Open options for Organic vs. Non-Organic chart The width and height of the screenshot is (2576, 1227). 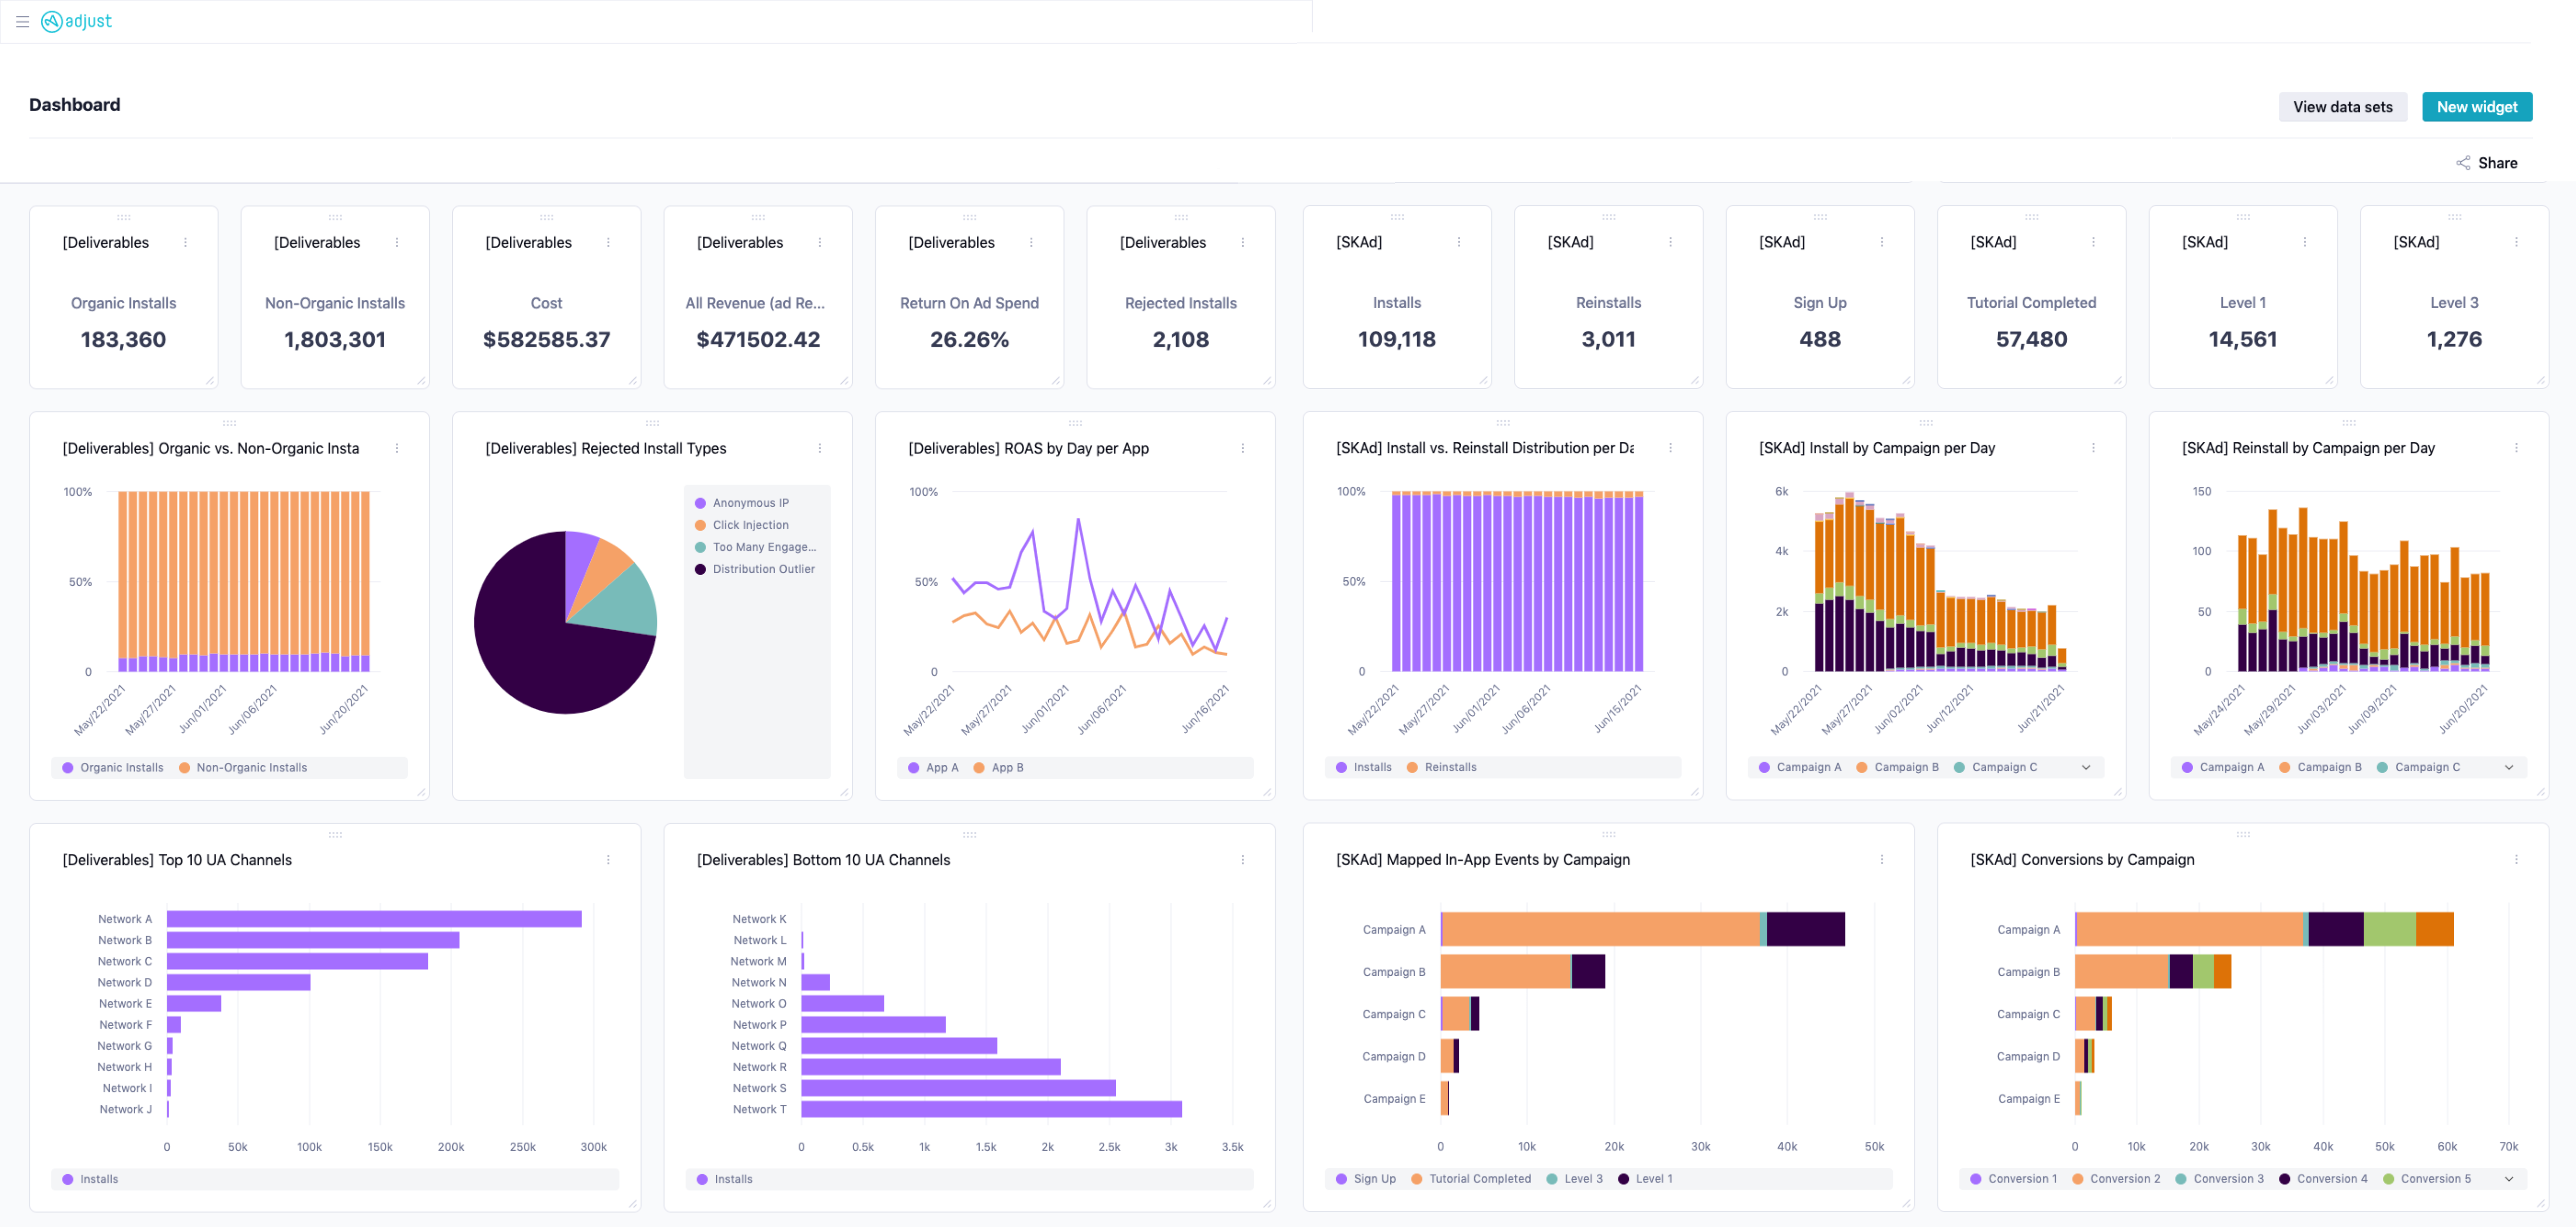(397, 449)
